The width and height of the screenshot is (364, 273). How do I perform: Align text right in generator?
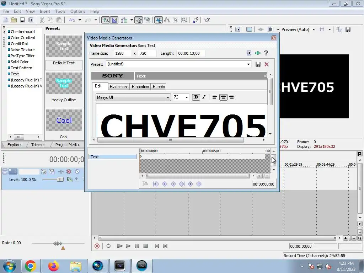click(x=231, y=97)
